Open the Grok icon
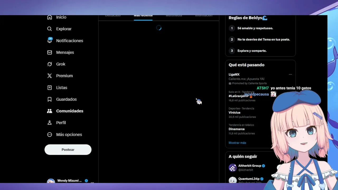Viewport: 338px width, 190px height. (x=49, y=64)
